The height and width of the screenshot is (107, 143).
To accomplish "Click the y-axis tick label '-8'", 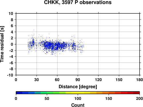I will click(11, 69).
